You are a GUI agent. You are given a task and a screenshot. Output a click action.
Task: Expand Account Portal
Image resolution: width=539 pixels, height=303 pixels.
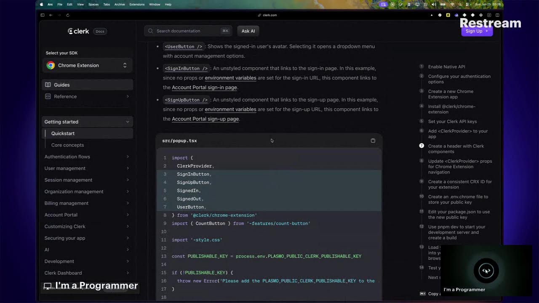point(87,215)
